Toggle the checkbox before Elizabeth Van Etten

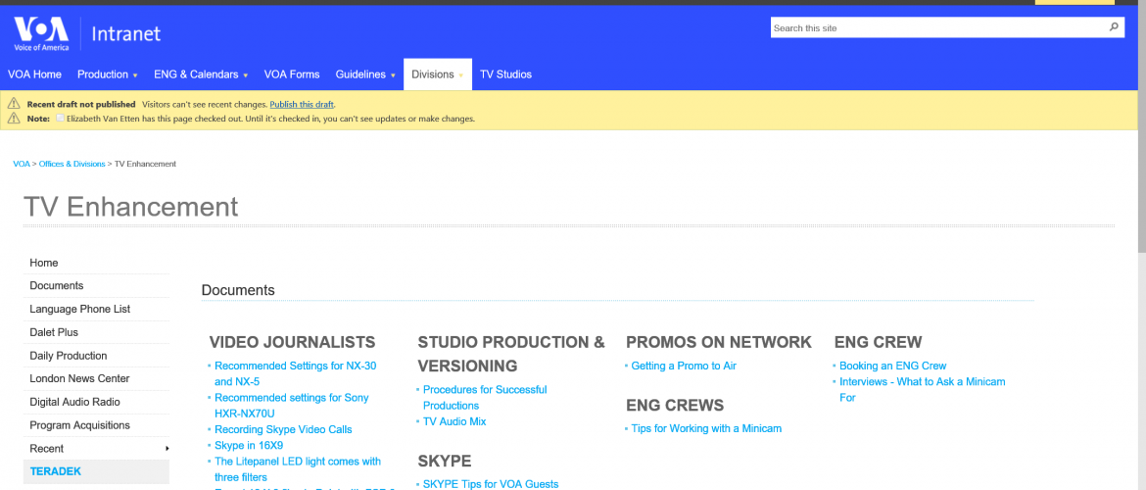coord(60,118)
